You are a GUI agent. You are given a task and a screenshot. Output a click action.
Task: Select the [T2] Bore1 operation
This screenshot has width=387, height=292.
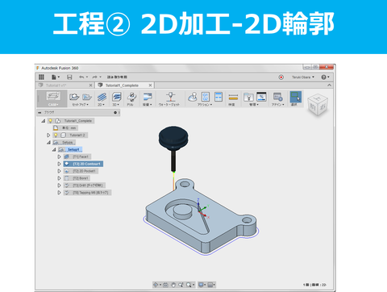pos(77,178)
